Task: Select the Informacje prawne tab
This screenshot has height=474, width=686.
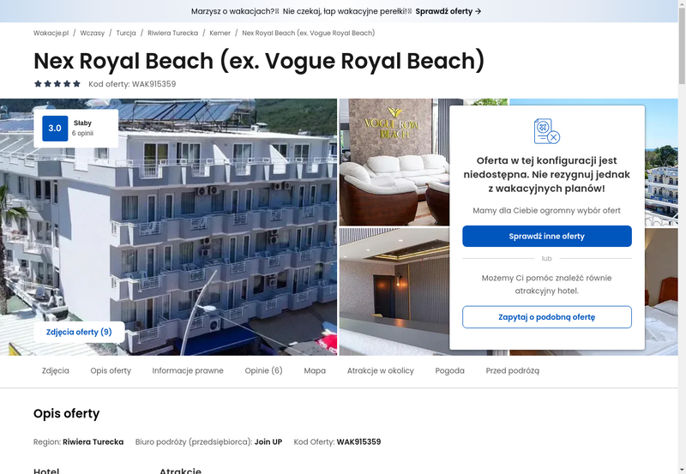Action: tap(188, 371)
